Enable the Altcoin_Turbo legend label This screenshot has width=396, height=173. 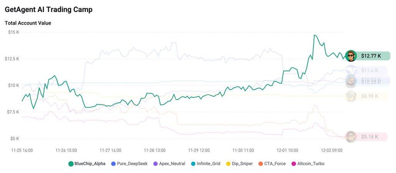pos(310,164)
